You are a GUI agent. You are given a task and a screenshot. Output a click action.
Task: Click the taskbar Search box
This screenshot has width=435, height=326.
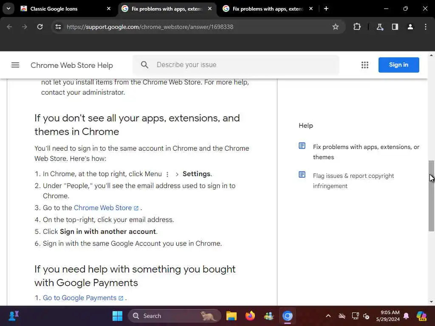click(174, 316)
